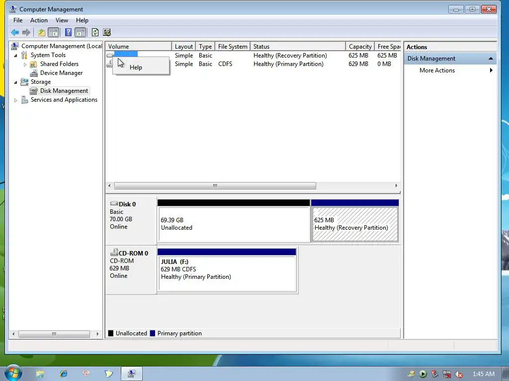Click the CDFS file system cell

point(225,64)
